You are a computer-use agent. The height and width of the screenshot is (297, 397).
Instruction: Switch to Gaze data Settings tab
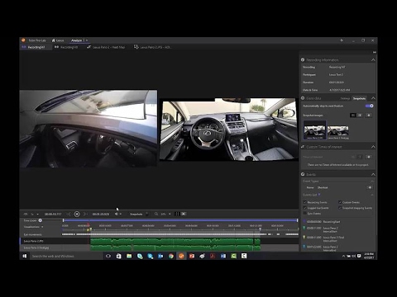(345, 98)
